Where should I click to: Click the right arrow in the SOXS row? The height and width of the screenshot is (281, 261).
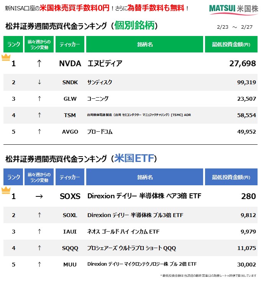coord(39,196)
